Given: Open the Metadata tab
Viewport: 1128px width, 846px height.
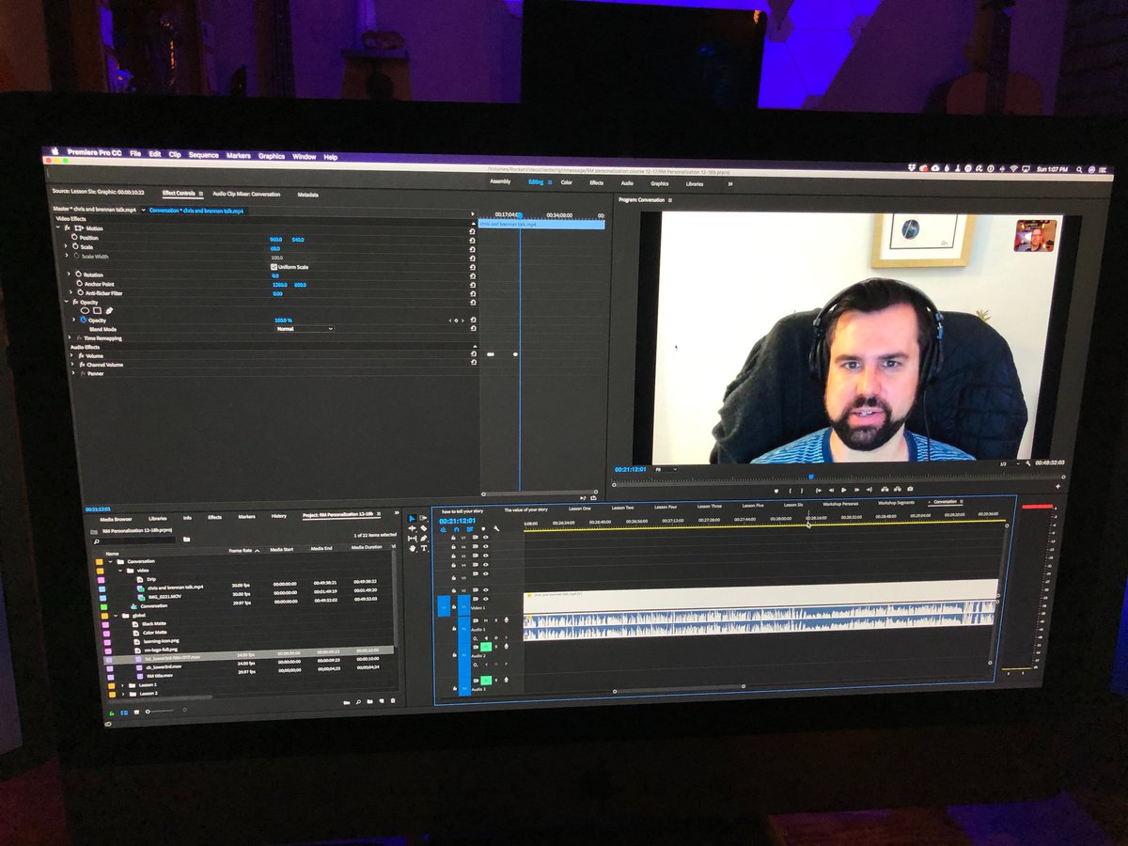Looking at the screenshot, I should pos(307,195).
